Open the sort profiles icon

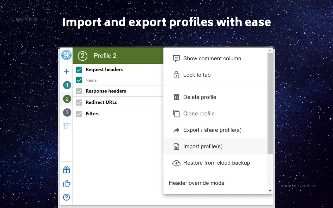[67, 126]
